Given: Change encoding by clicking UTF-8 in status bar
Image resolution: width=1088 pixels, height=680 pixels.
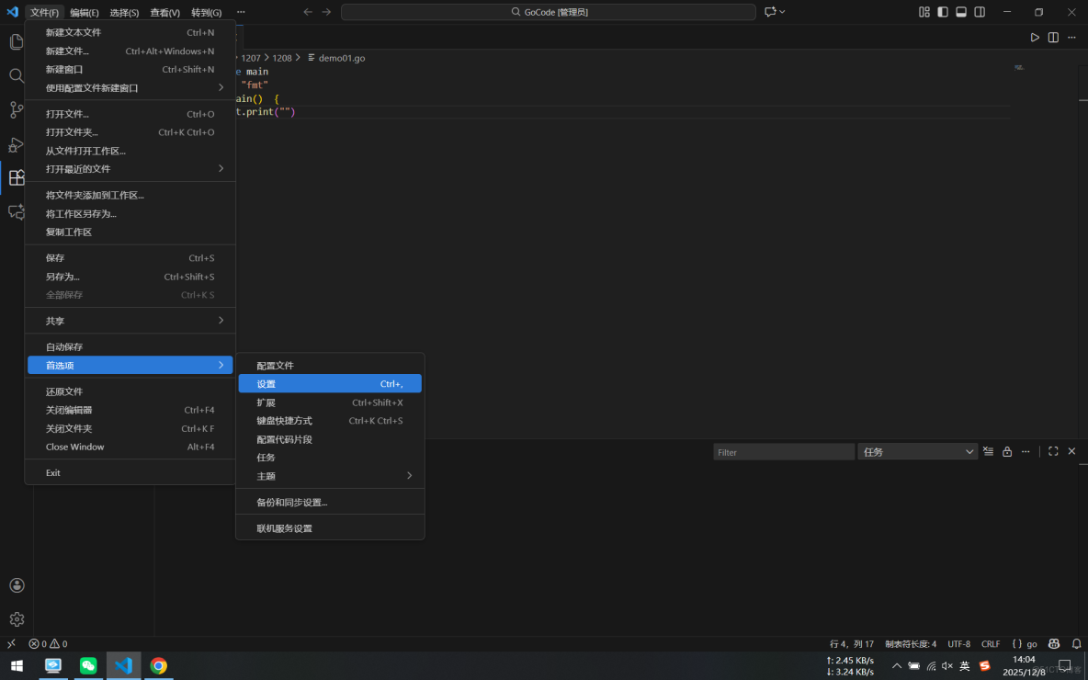Looking at the screenshot, I should 958,643.
